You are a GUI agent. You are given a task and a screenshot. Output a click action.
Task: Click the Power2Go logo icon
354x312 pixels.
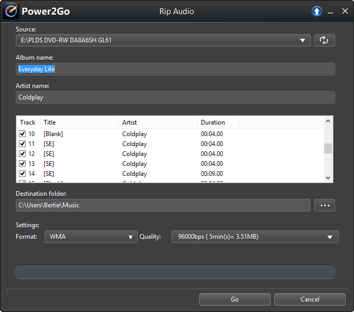pyautogui.click(x=11, y=11)
